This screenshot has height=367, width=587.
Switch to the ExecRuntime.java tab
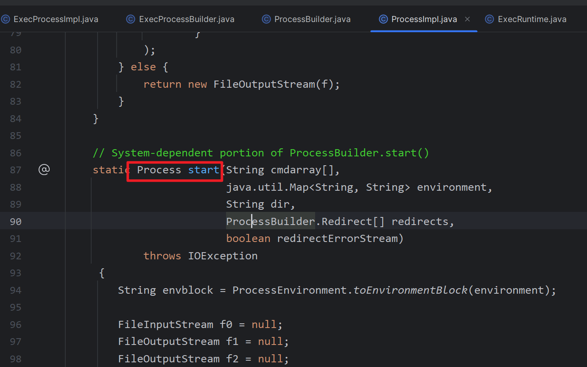click(x=532, y=19)
